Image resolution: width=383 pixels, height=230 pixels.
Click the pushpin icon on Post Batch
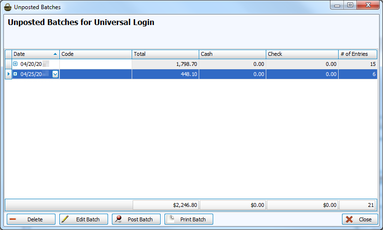[x=118, y=219]
